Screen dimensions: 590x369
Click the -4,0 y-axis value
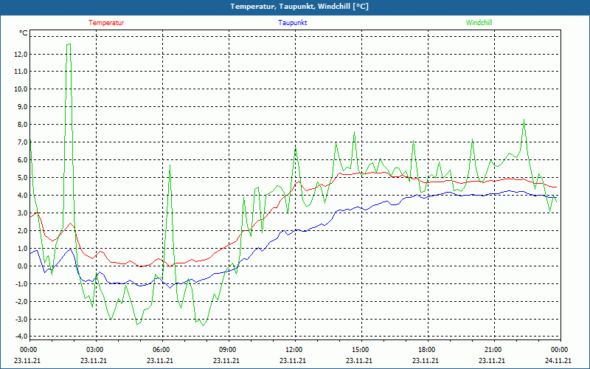tap(21, 337)
